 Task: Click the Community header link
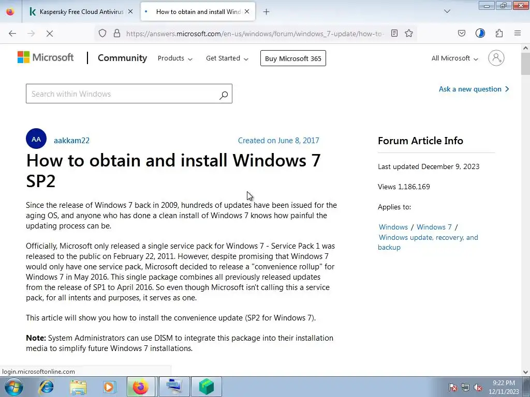click(x=122, y=58)
